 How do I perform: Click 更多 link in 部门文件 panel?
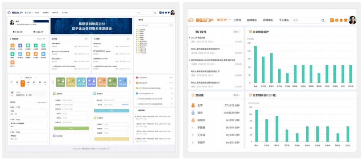coord(237,32)
